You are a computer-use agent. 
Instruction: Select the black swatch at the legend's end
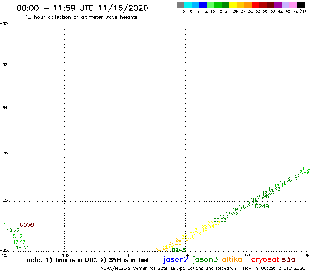click(300, 5)
